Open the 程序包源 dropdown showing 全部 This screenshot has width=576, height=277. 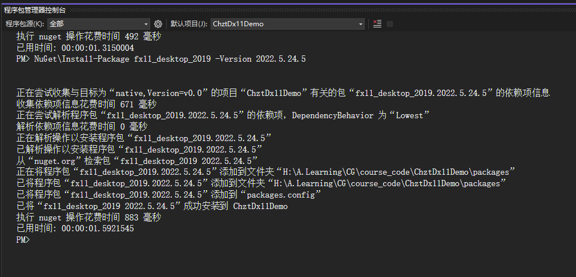(x=98, y=24)
